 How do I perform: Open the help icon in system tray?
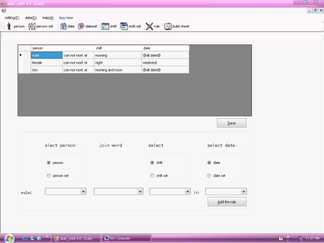tap(281, 238)
